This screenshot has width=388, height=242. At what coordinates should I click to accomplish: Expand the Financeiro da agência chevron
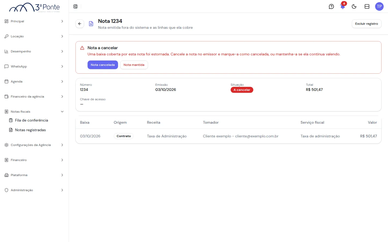pyautogui.click(x=62, y=97)
